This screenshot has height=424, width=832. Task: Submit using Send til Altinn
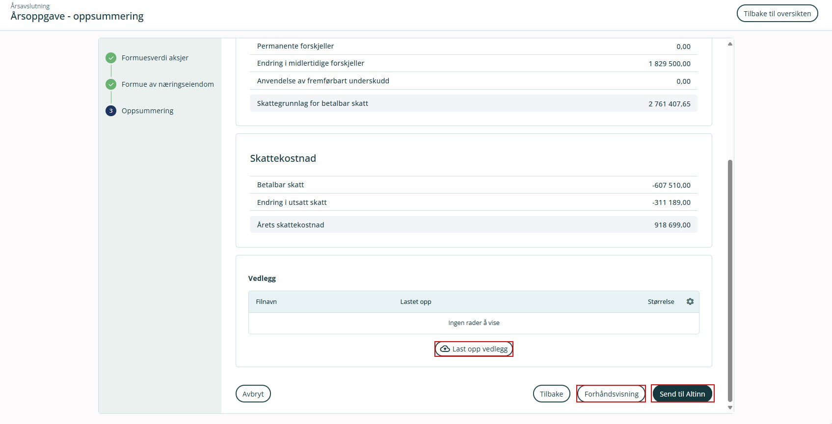[682, 394]
